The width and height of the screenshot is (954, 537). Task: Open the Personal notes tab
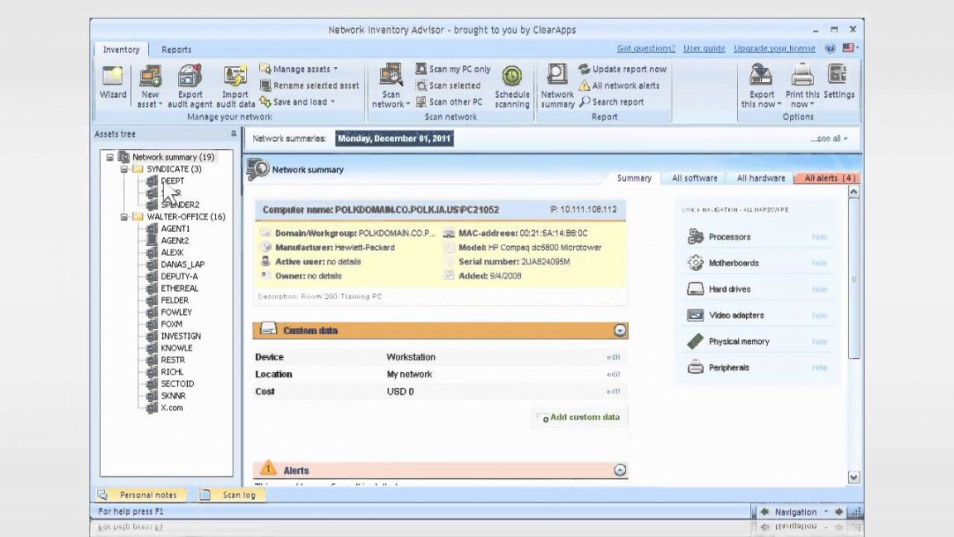click(139, 495)
